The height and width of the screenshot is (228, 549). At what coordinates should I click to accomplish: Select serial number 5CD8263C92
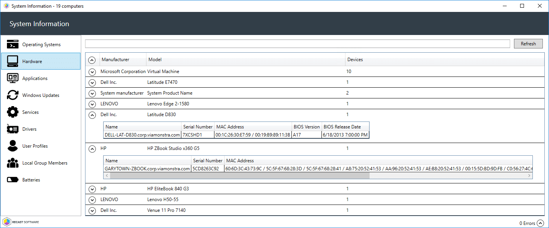(208, 169)
